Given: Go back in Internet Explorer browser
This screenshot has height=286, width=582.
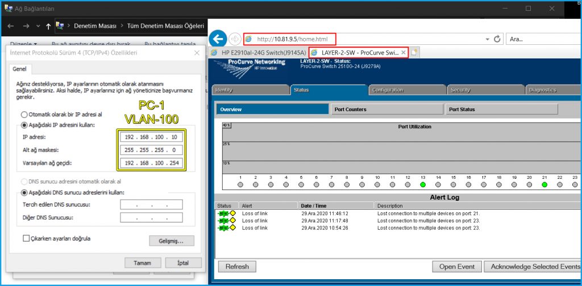Looking at the screenshot, I should tap(218, 39).
